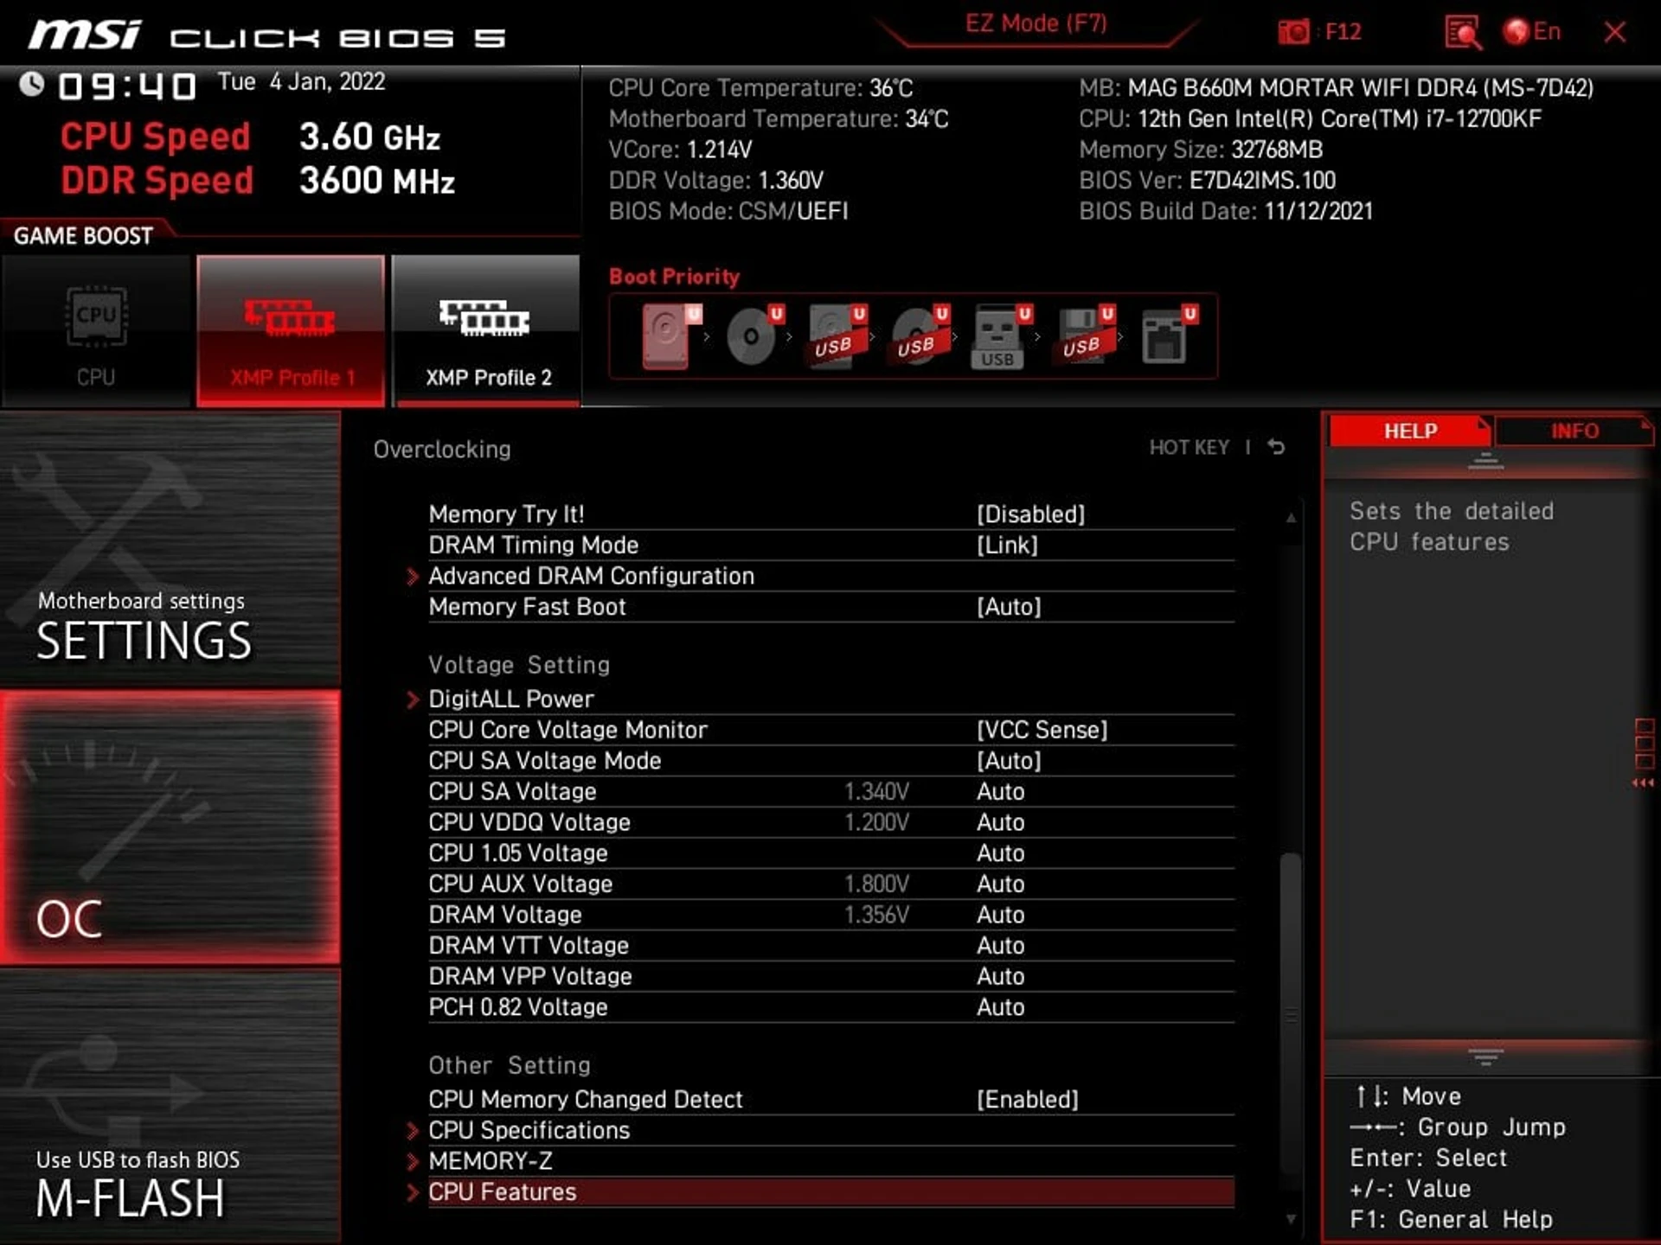Image resolution: width=1661 pixels, height=1245 pixels.
Task: Click the scroll up arrow of settings list
Action: (1291, 518)
